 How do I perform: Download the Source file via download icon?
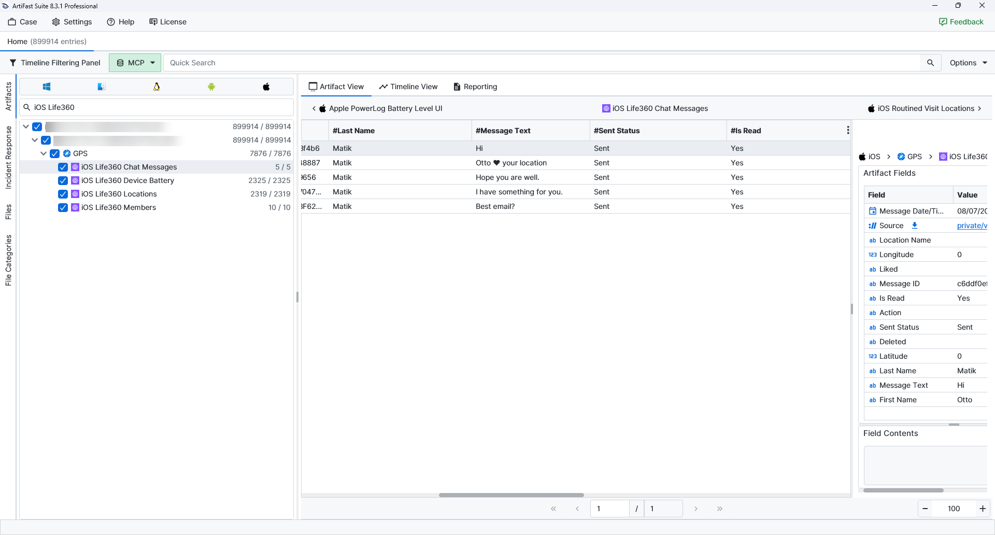tap(915, 226)
